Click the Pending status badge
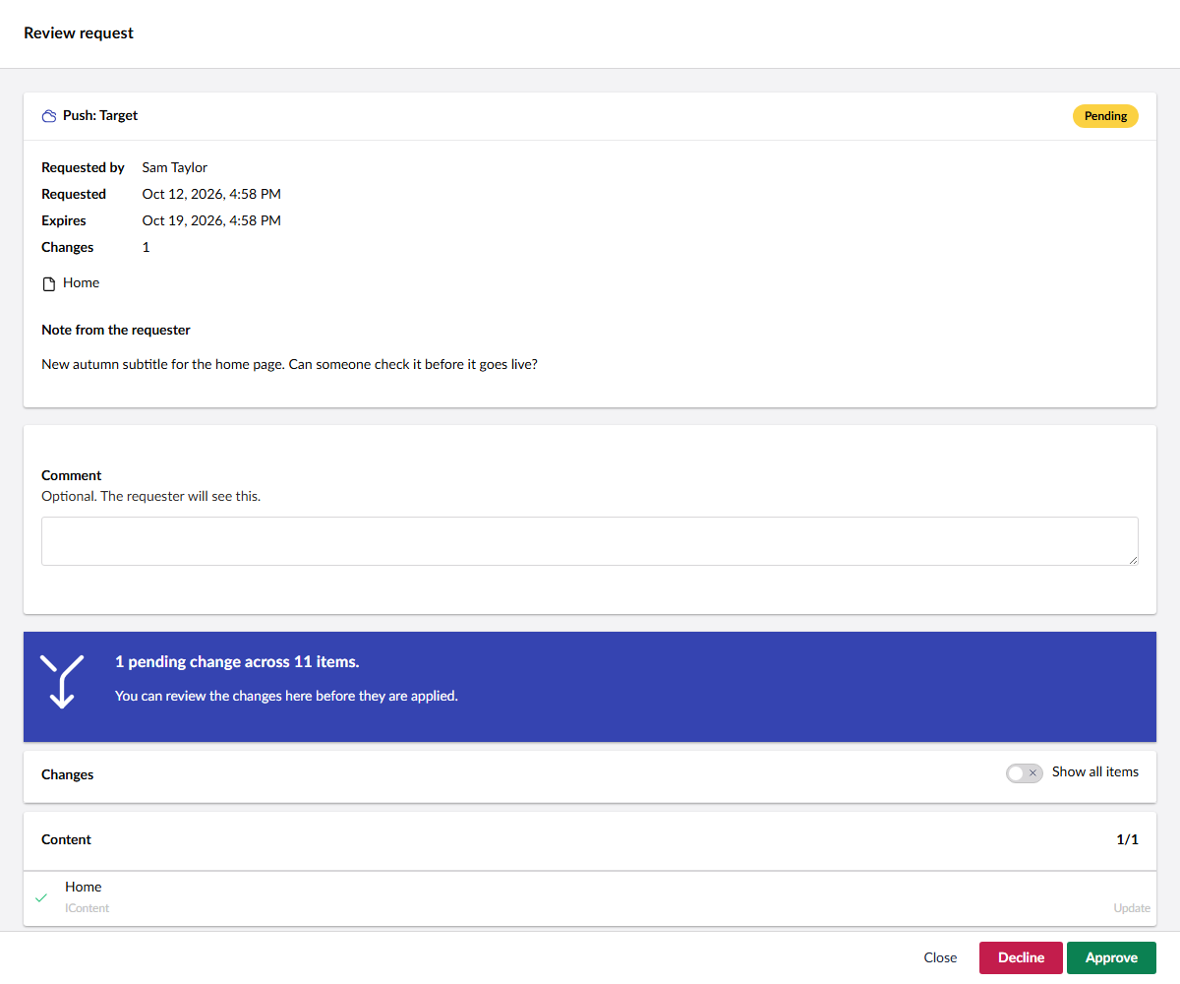The image size is (1180, 984). point(1105,116)
